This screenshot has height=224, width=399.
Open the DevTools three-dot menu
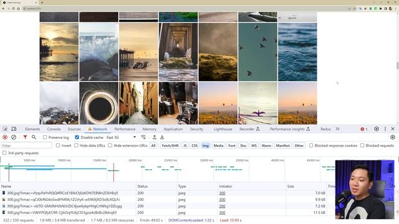click(385, 129)
